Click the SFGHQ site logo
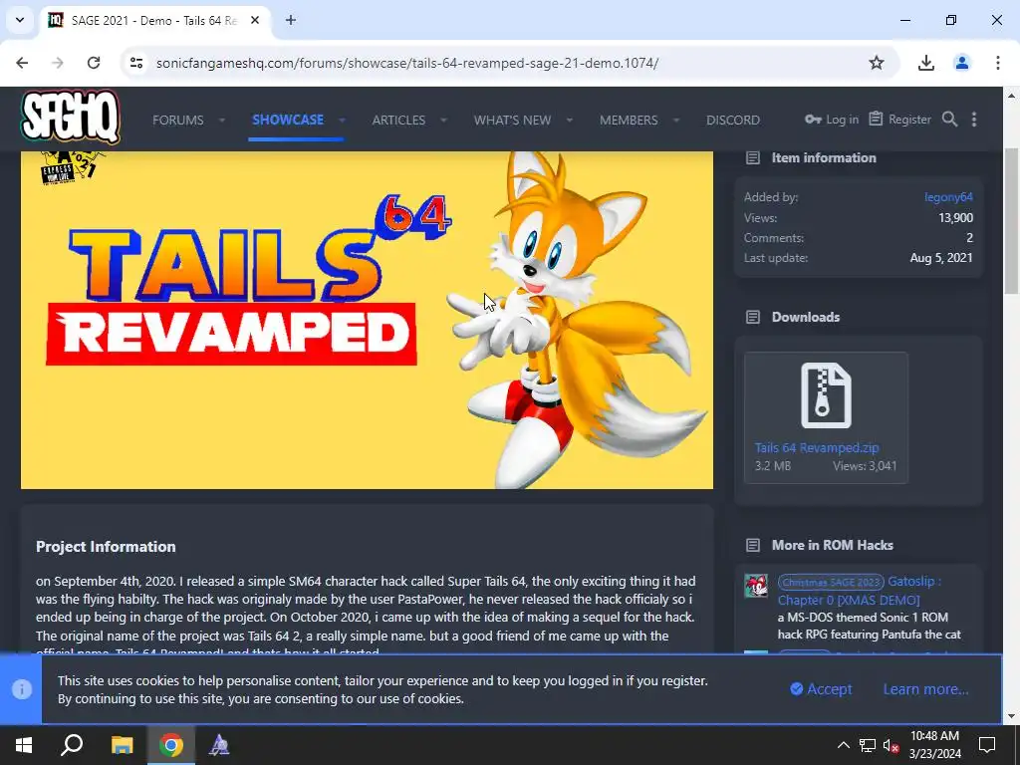The height and width of the screenshot is (765, 1020). (x=71, y=117)
